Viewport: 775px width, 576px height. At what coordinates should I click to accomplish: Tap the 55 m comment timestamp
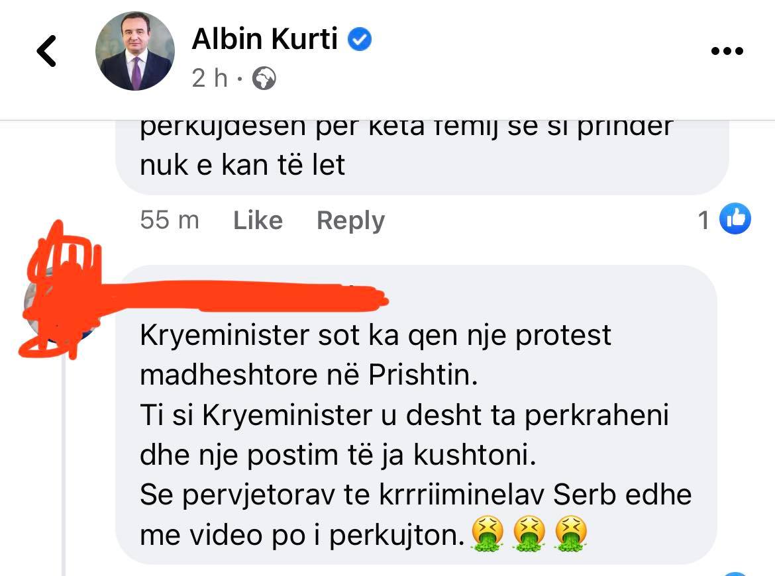click(x=170, y=220)
